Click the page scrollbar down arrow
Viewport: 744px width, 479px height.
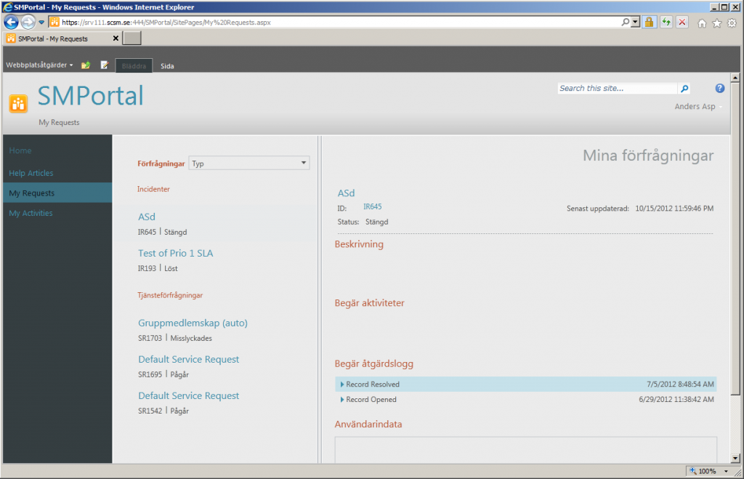735,459
